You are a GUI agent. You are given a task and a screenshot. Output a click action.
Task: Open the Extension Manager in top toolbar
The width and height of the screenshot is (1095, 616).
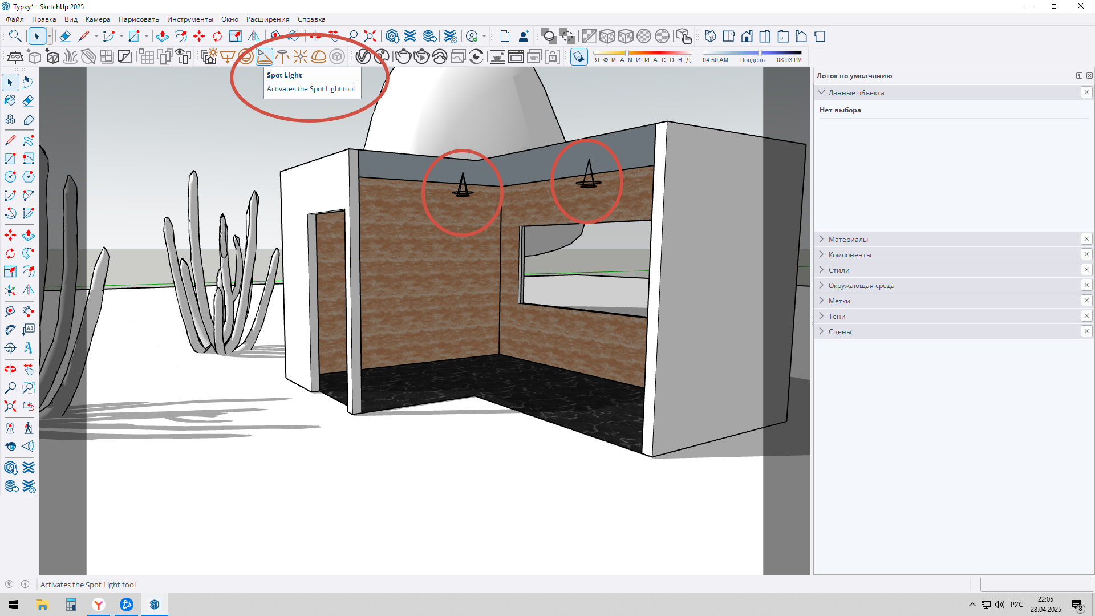coord(450,37)
